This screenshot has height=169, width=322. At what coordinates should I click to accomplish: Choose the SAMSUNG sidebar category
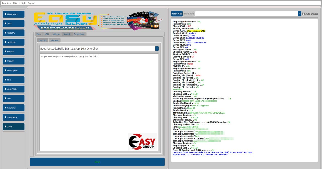14,42
